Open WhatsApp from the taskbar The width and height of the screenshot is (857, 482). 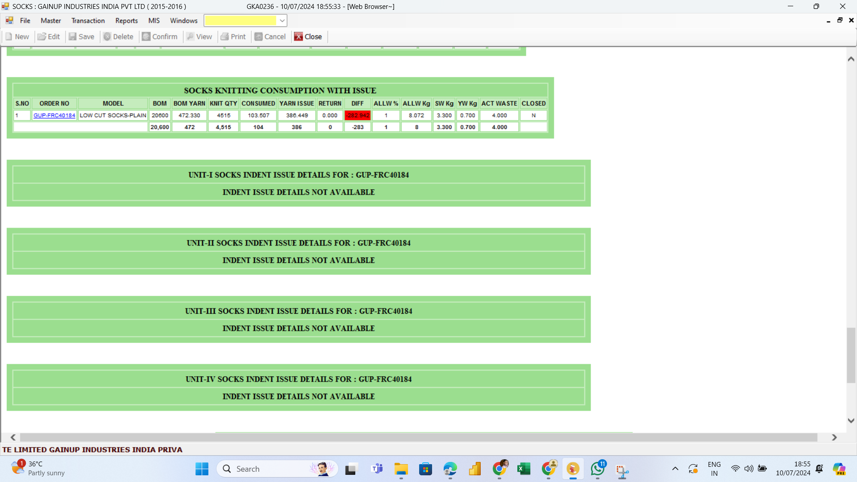click(x=597, y=469)
